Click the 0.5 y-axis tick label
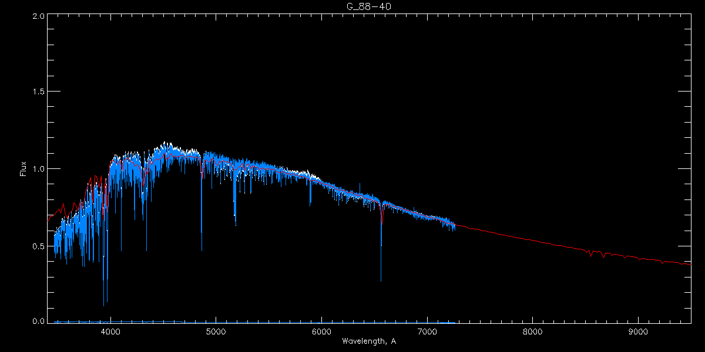The height and width of the screenshot is (352, 705). (39, 246)
